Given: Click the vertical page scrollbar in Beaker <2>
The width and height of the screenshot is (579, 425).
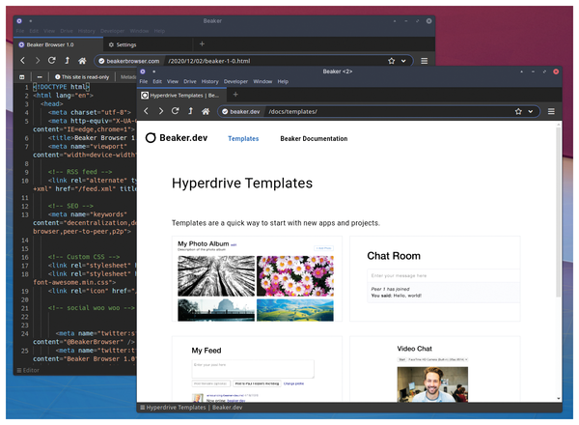Looking at the screenshot, I should (x=559, y=212).
